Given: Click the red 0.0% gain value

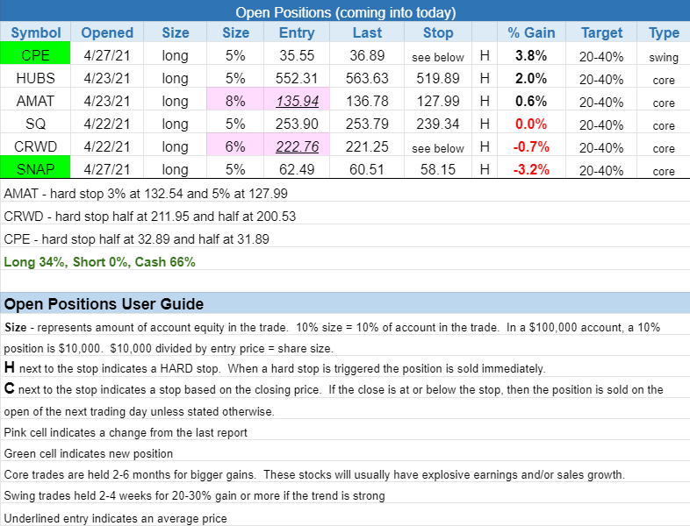Looking at the screenshot, I should pos(531,124).
